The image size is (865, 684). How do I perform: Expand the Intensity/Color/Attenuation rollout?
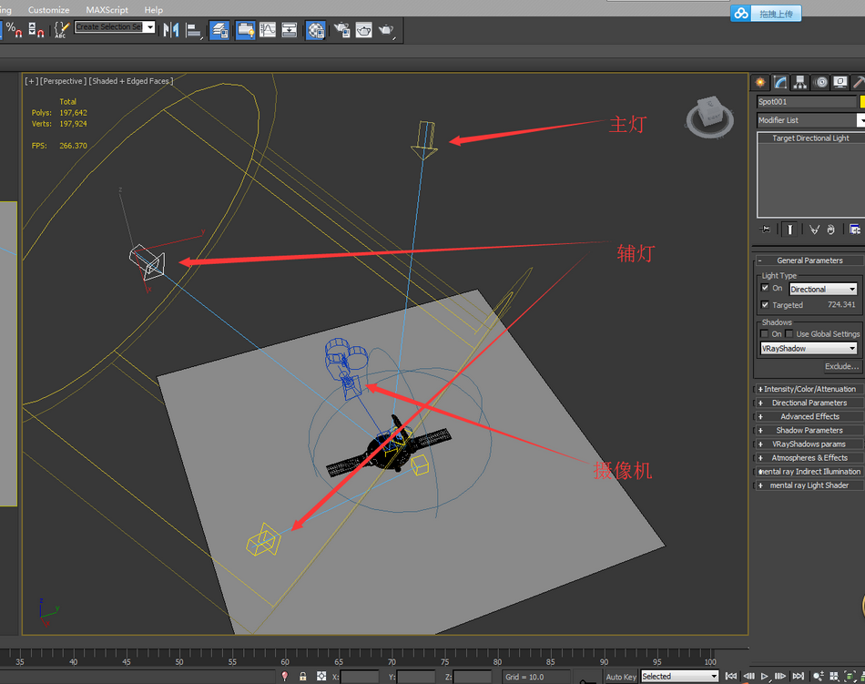(809, 389)
